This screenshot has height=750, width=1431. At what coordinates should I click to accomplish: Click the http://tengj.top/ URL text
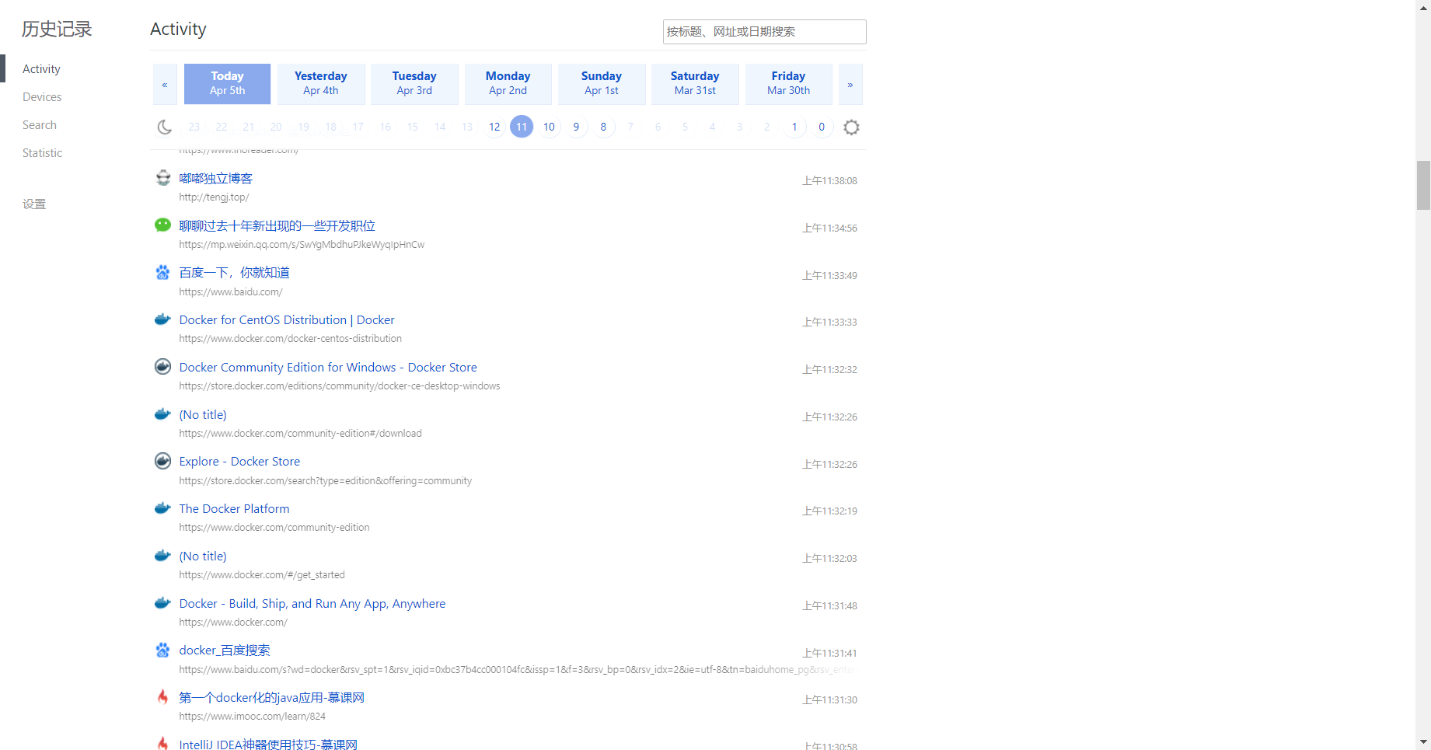[x=214, y=197]
